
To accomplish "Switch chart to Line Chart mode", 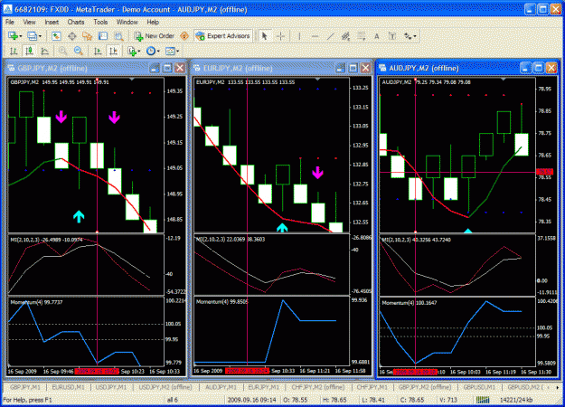I will click(44, 52).
